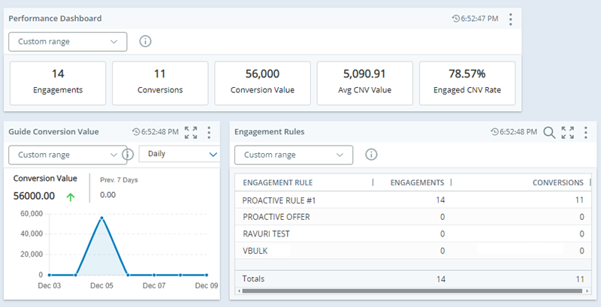Click the Prev. 7 Days label
This screenshot has width=601, height=307.
tap(119, 180)
